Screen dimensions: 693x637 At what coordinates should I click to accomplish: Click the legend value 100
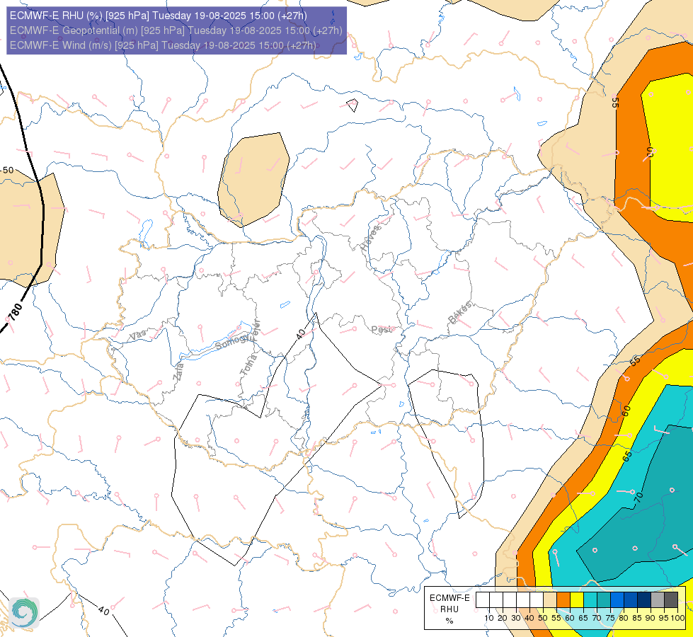pos(677,618)
